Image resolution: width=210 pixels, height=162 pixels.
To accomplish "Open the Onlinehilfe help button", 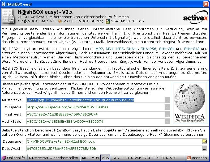I will coord(14,158).
